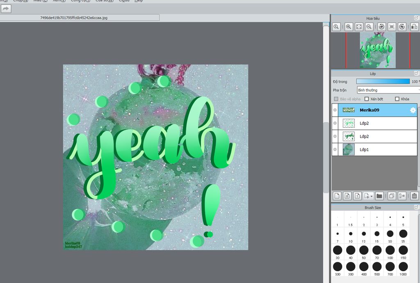This screenshot has height=283, width=420.
Task: Hide the Lớp2 layer directly below Merika09
Action: click(x=335, y=123)
